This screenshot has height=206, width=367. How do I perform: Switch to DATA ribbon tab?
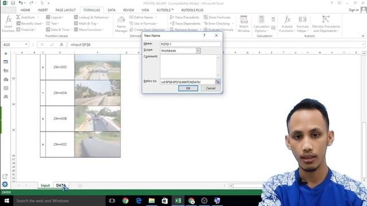click(x=111, y=10)
